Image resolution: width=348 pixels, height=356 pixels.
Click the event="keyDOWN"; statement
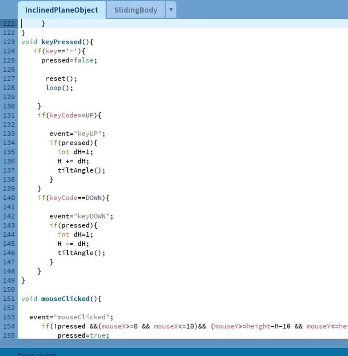click(x=81, y=216)
